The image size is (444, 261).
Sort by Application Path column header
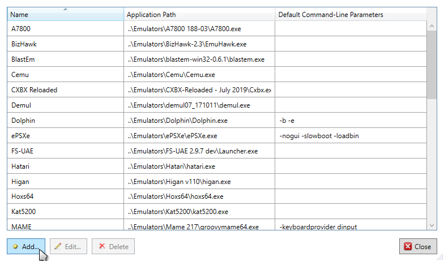tap(199, 15)
